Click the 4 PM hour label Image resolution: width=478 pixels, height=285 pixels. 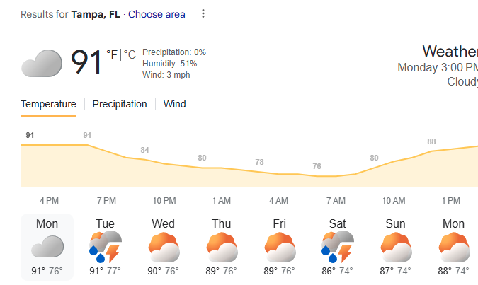click(49, 201)
